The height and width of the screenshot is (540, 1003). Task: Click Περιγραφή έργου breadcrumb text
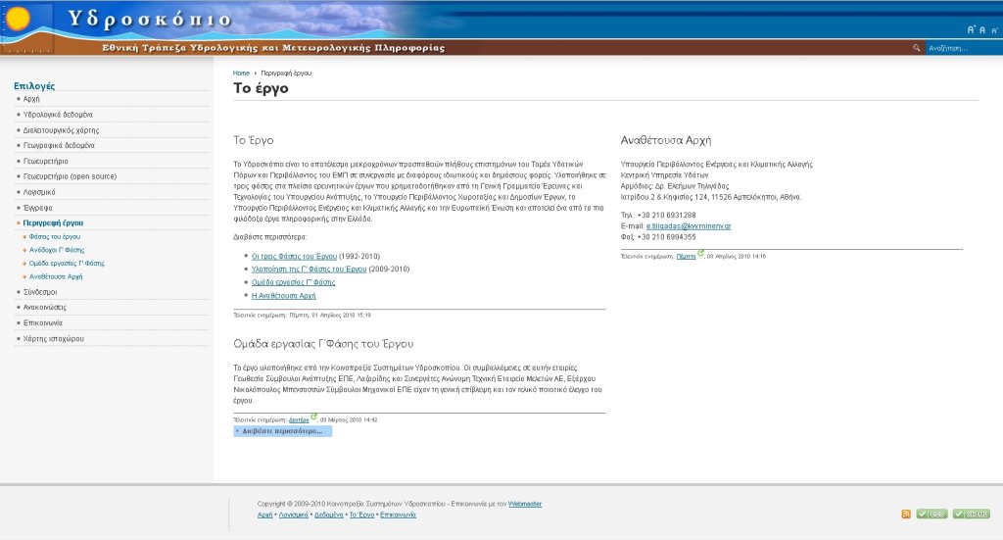click(286, 73)
